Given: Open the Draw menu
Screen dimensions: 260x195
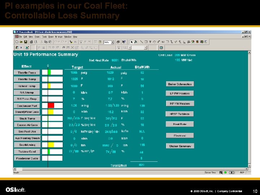Looking at the screenshot, I should click(51, 36).
